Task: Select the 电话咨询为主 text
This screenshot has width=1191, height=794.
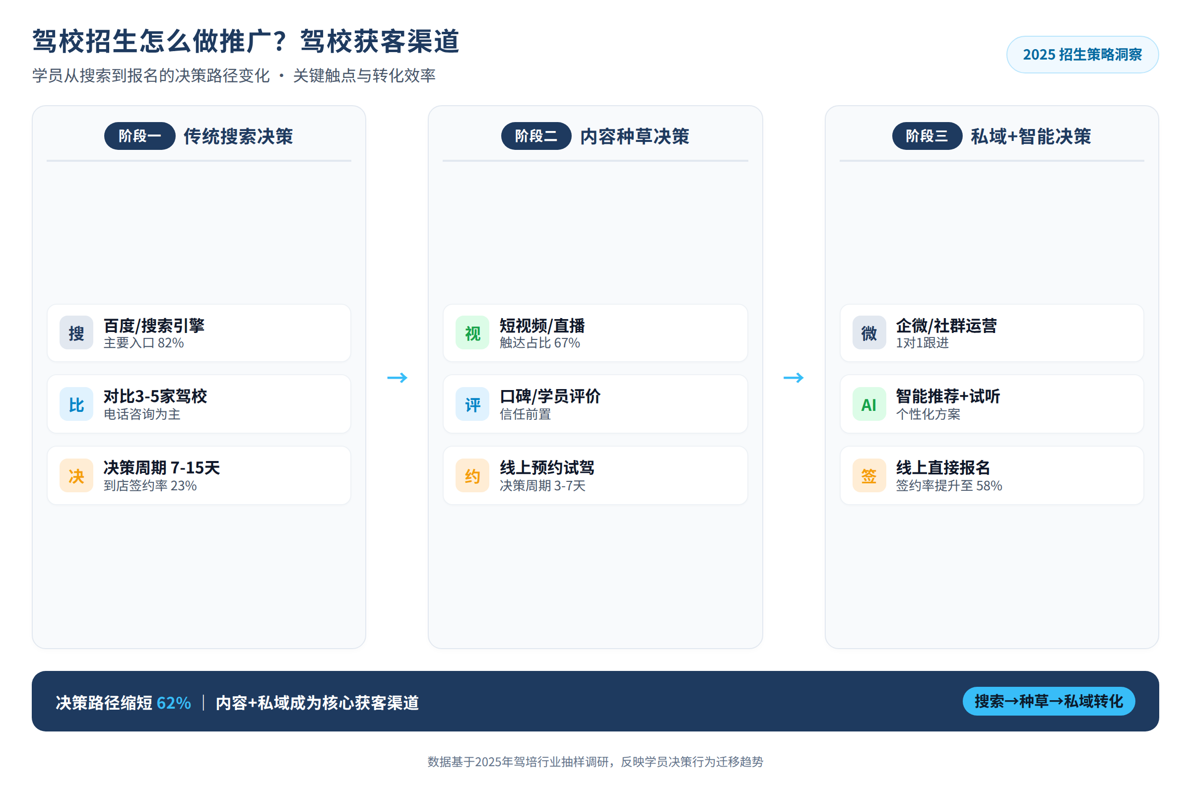Action: [x=142, y=415]
